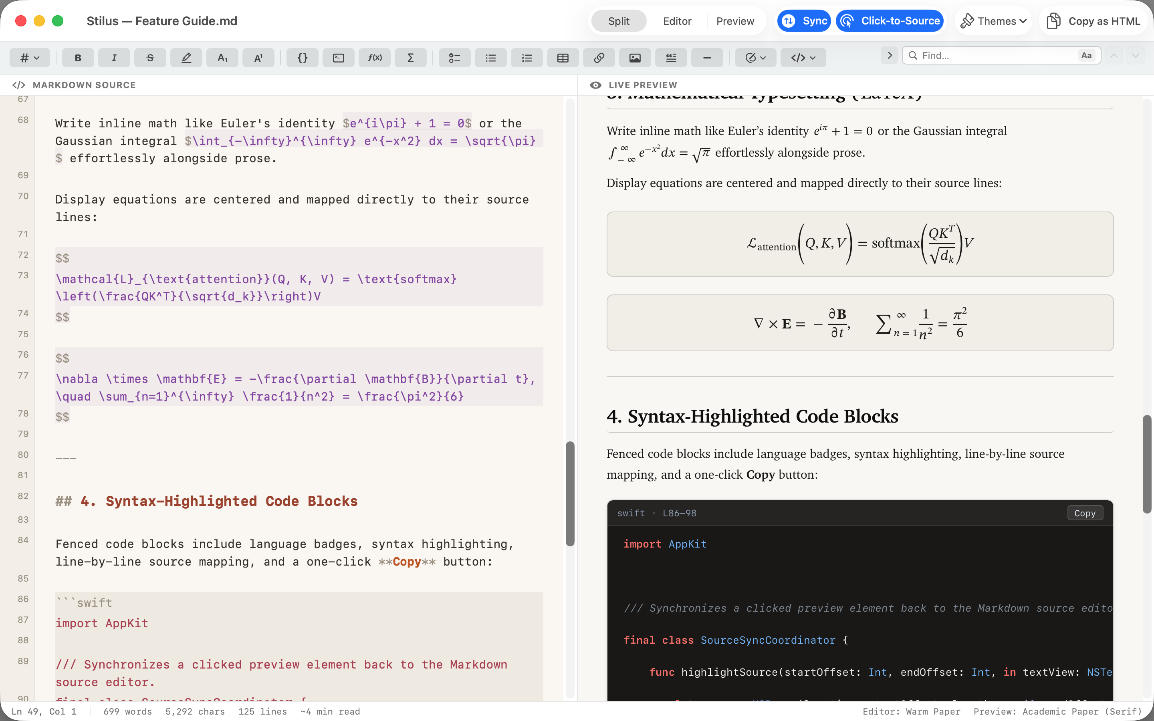Insert a numbered list
1154x721 pixels.
pyautogui.click(x=527, y=58)
